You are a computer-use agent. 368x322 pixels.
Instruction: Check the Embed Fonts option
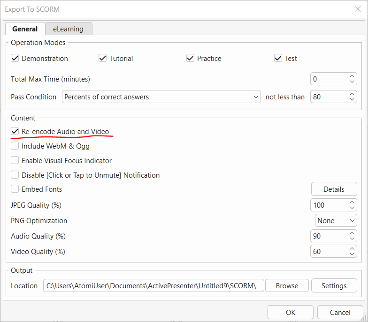[15, 189]
